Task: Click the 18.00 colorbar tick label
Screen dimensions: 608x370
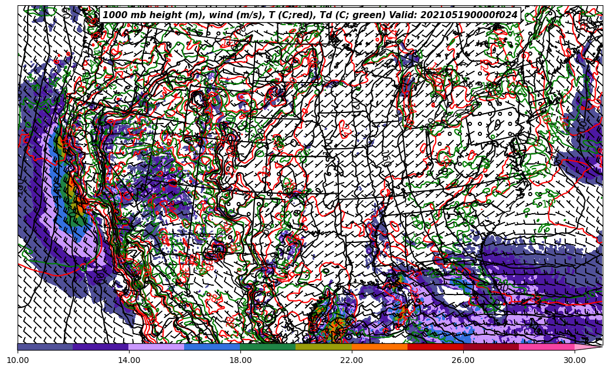Action: [240, 361]
